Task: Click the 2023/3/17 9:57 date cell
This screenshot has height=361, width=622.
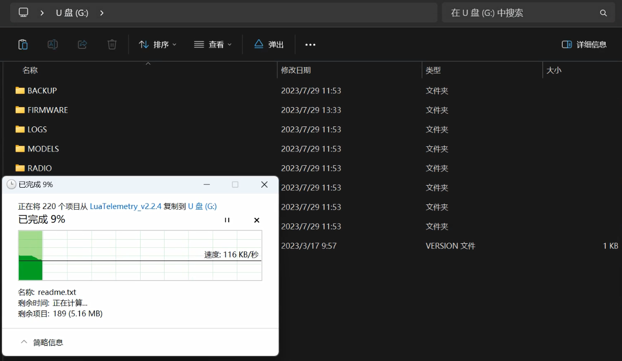Action: [x=309, y=245]
